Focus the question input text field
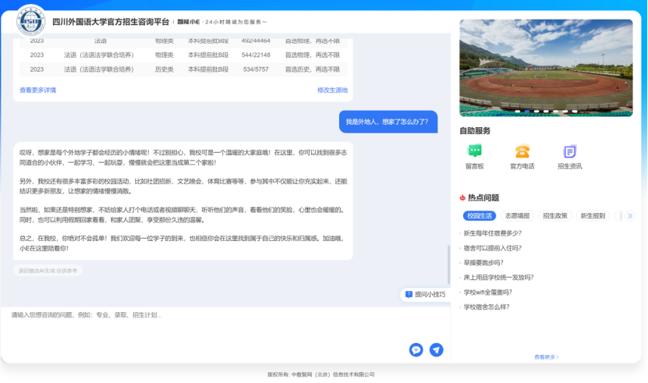The image size is (648, 383). [203, 315]
